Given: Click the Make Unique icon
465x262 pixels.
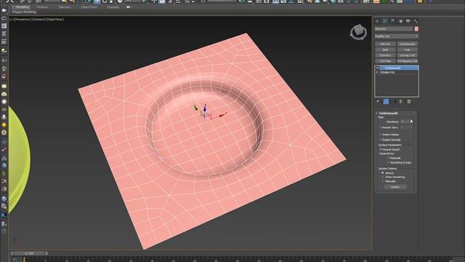Looking at the screenshot, I should click(x=395, y=102).
